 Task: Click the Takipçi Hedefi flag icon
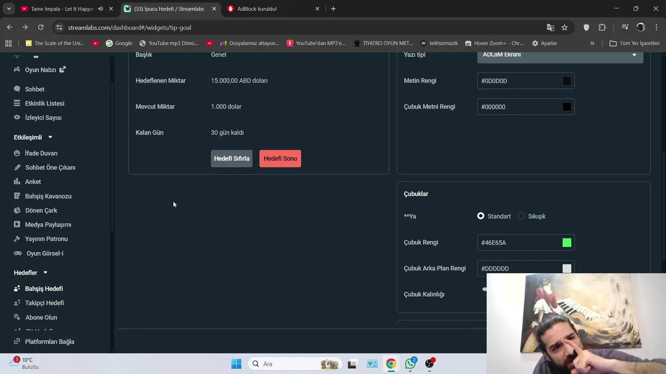tap(17, 302)
